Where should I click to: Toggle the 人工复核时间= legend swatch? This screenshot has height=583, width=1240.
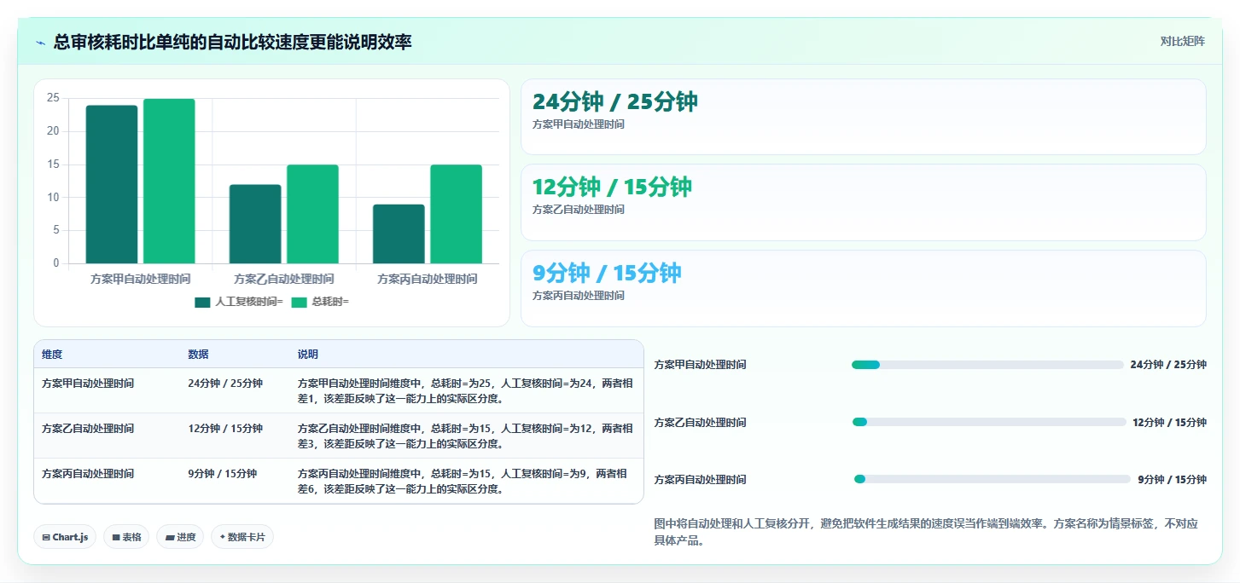point(202,302)
